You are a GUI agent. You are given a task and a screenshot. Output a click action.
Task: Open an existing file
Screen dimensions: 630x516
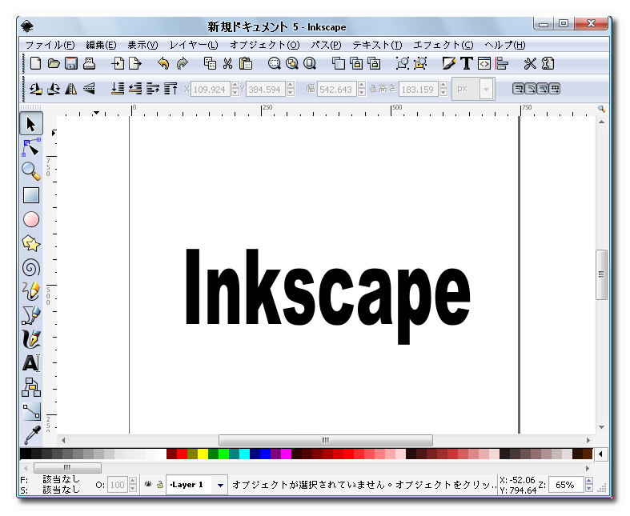[x=54, y=63]
